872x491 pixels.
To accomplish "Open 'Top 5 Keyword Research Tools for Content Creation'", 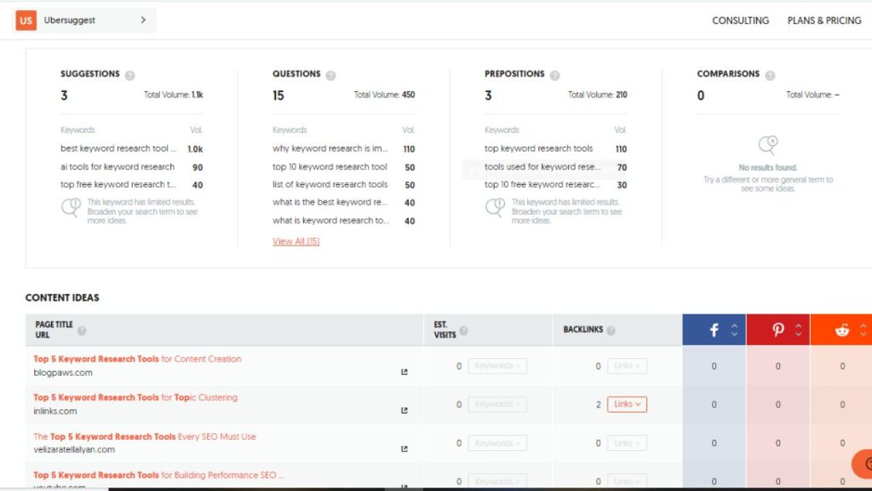I will point(137,359).
